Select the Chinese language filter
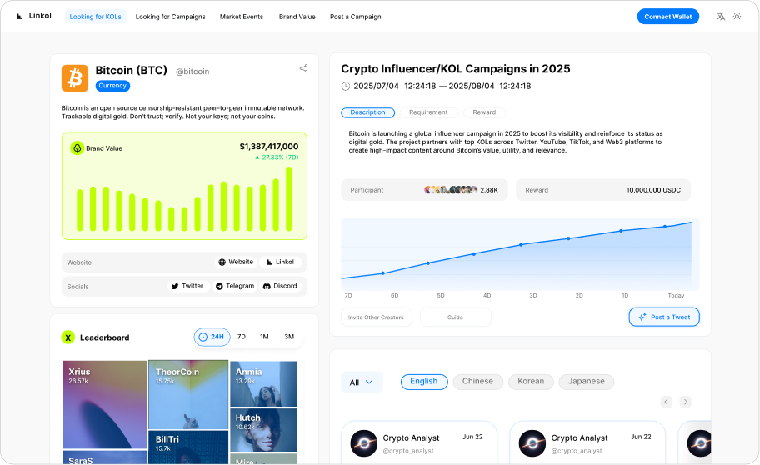 click(x=477, y=382)
